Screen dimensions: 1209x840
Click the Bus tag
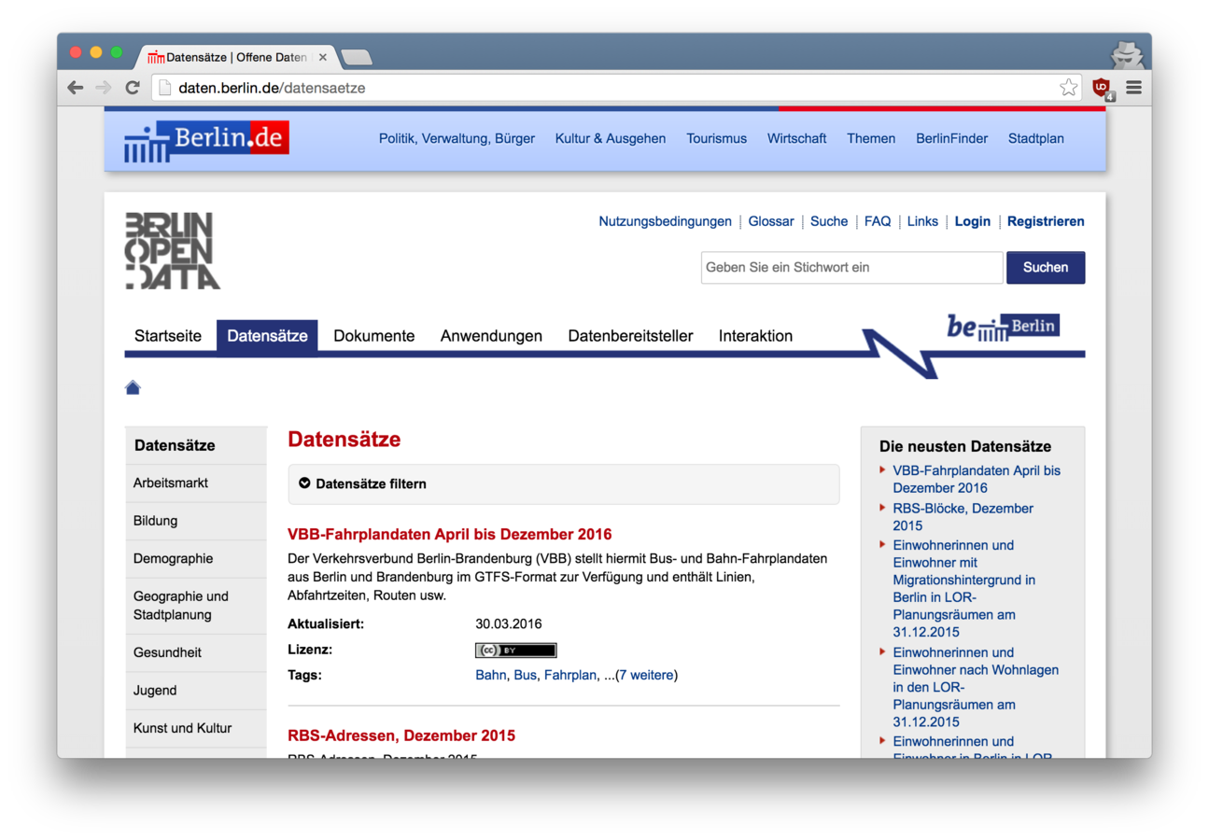point(525,676)
